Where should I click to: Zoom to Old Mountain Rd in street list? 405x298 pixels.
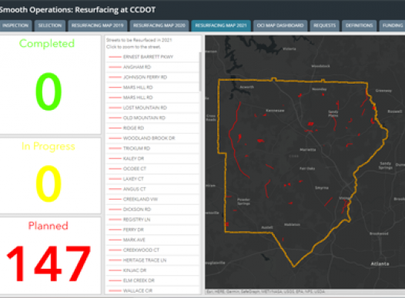[152, 118]
